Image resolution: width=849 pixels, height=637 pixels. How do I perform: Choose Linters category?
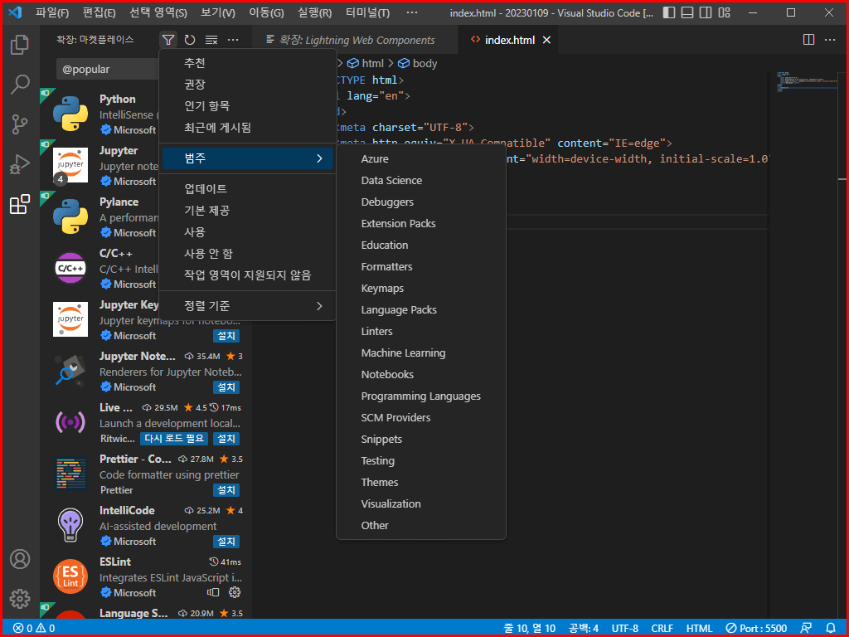pyautogui.click(x=421, y=331)
